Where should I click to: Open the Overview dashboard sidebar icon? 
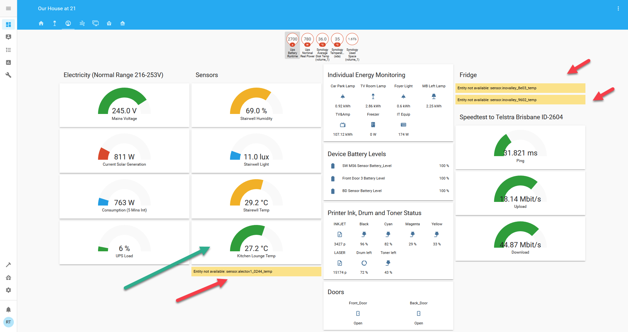(9, 24)
